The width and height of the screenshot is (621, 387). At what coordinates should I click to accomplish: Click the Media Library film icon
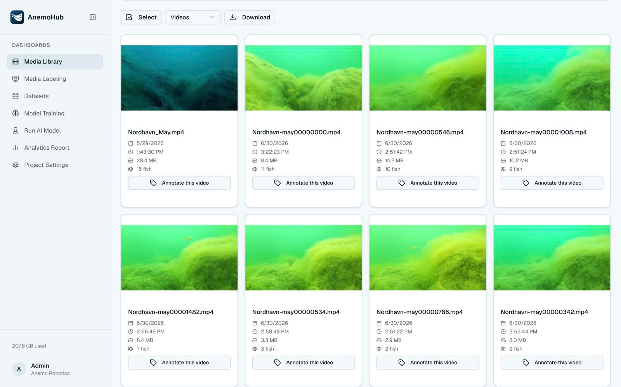pos(16,62)
